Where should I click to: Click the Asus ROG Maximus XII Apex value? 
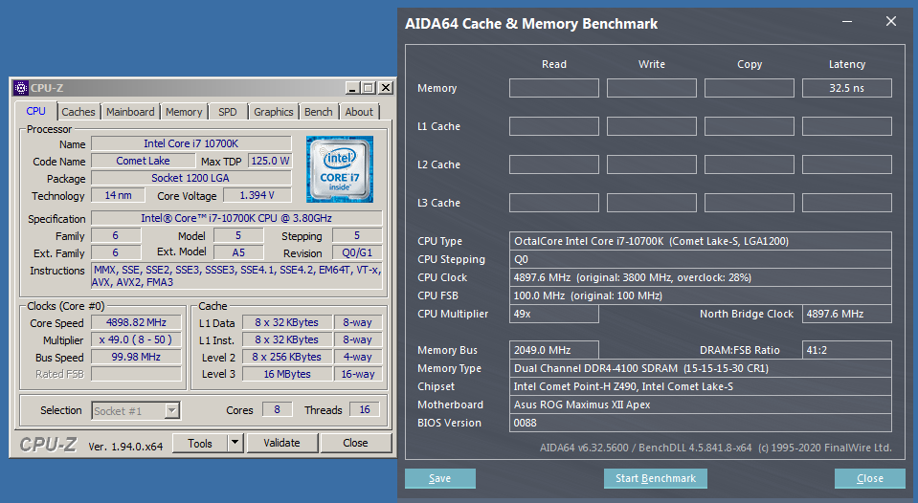(x=700, y=405)
